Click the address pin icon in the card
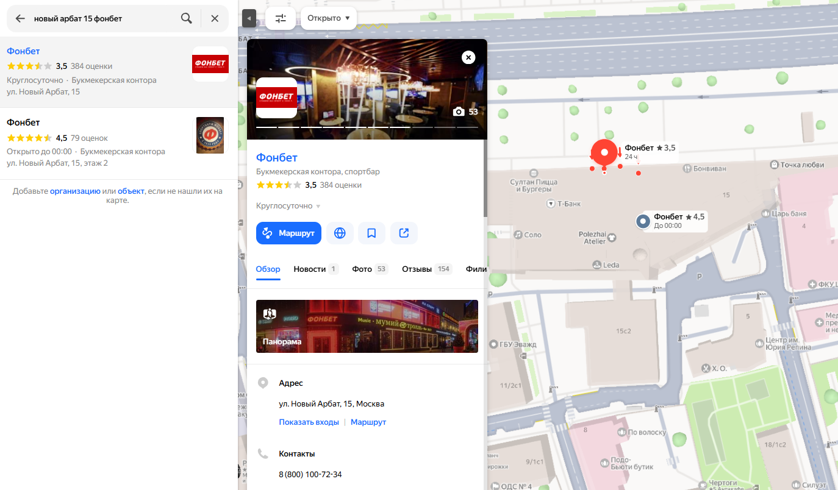Image resolution: width=838 pixels, height=490 pixels. tap(263, 383)
